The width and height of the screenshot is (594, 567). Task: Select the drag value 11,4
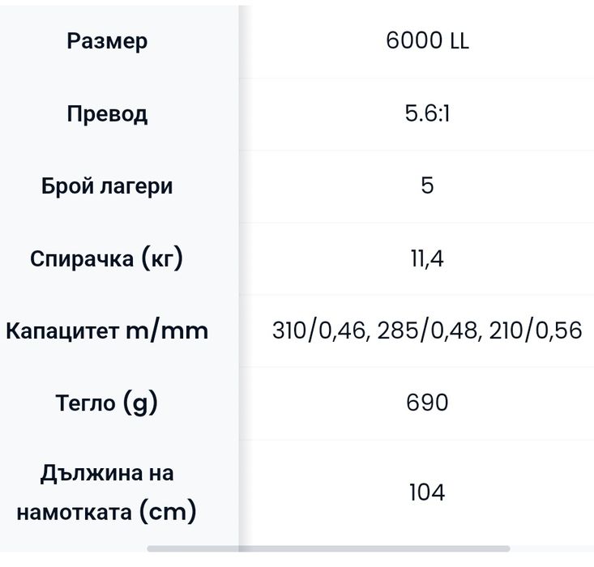coord(427,259)
